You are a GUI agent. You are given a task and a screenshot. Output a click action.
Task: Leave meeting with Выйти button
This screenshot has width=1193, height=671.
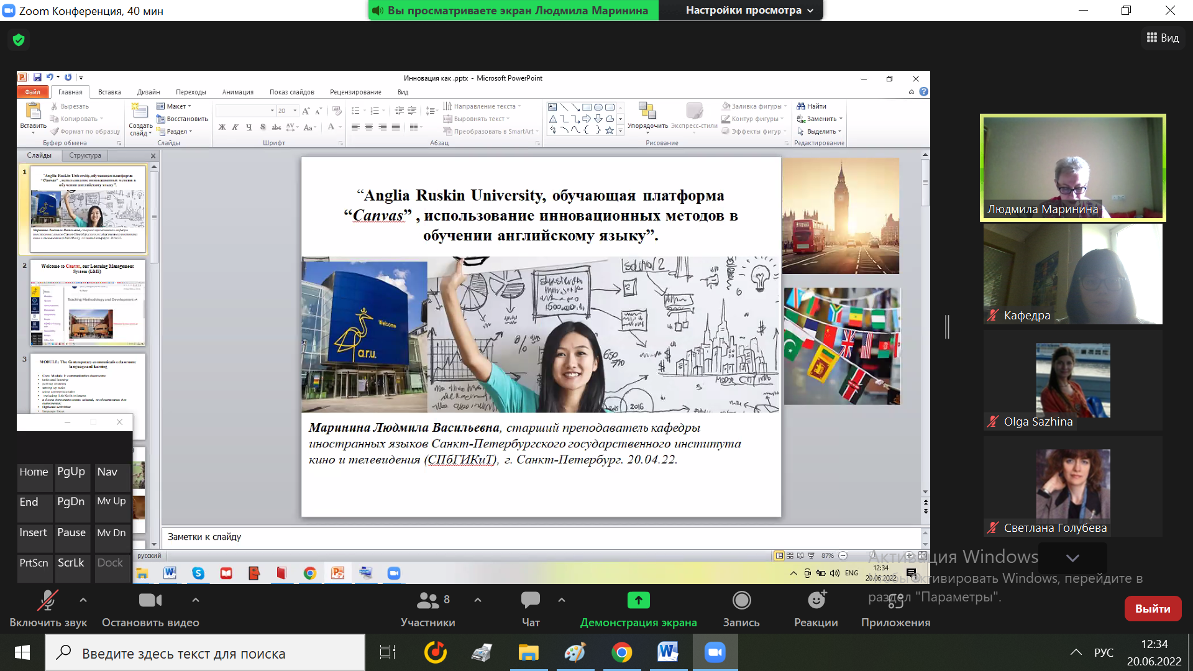point(1153,609)
